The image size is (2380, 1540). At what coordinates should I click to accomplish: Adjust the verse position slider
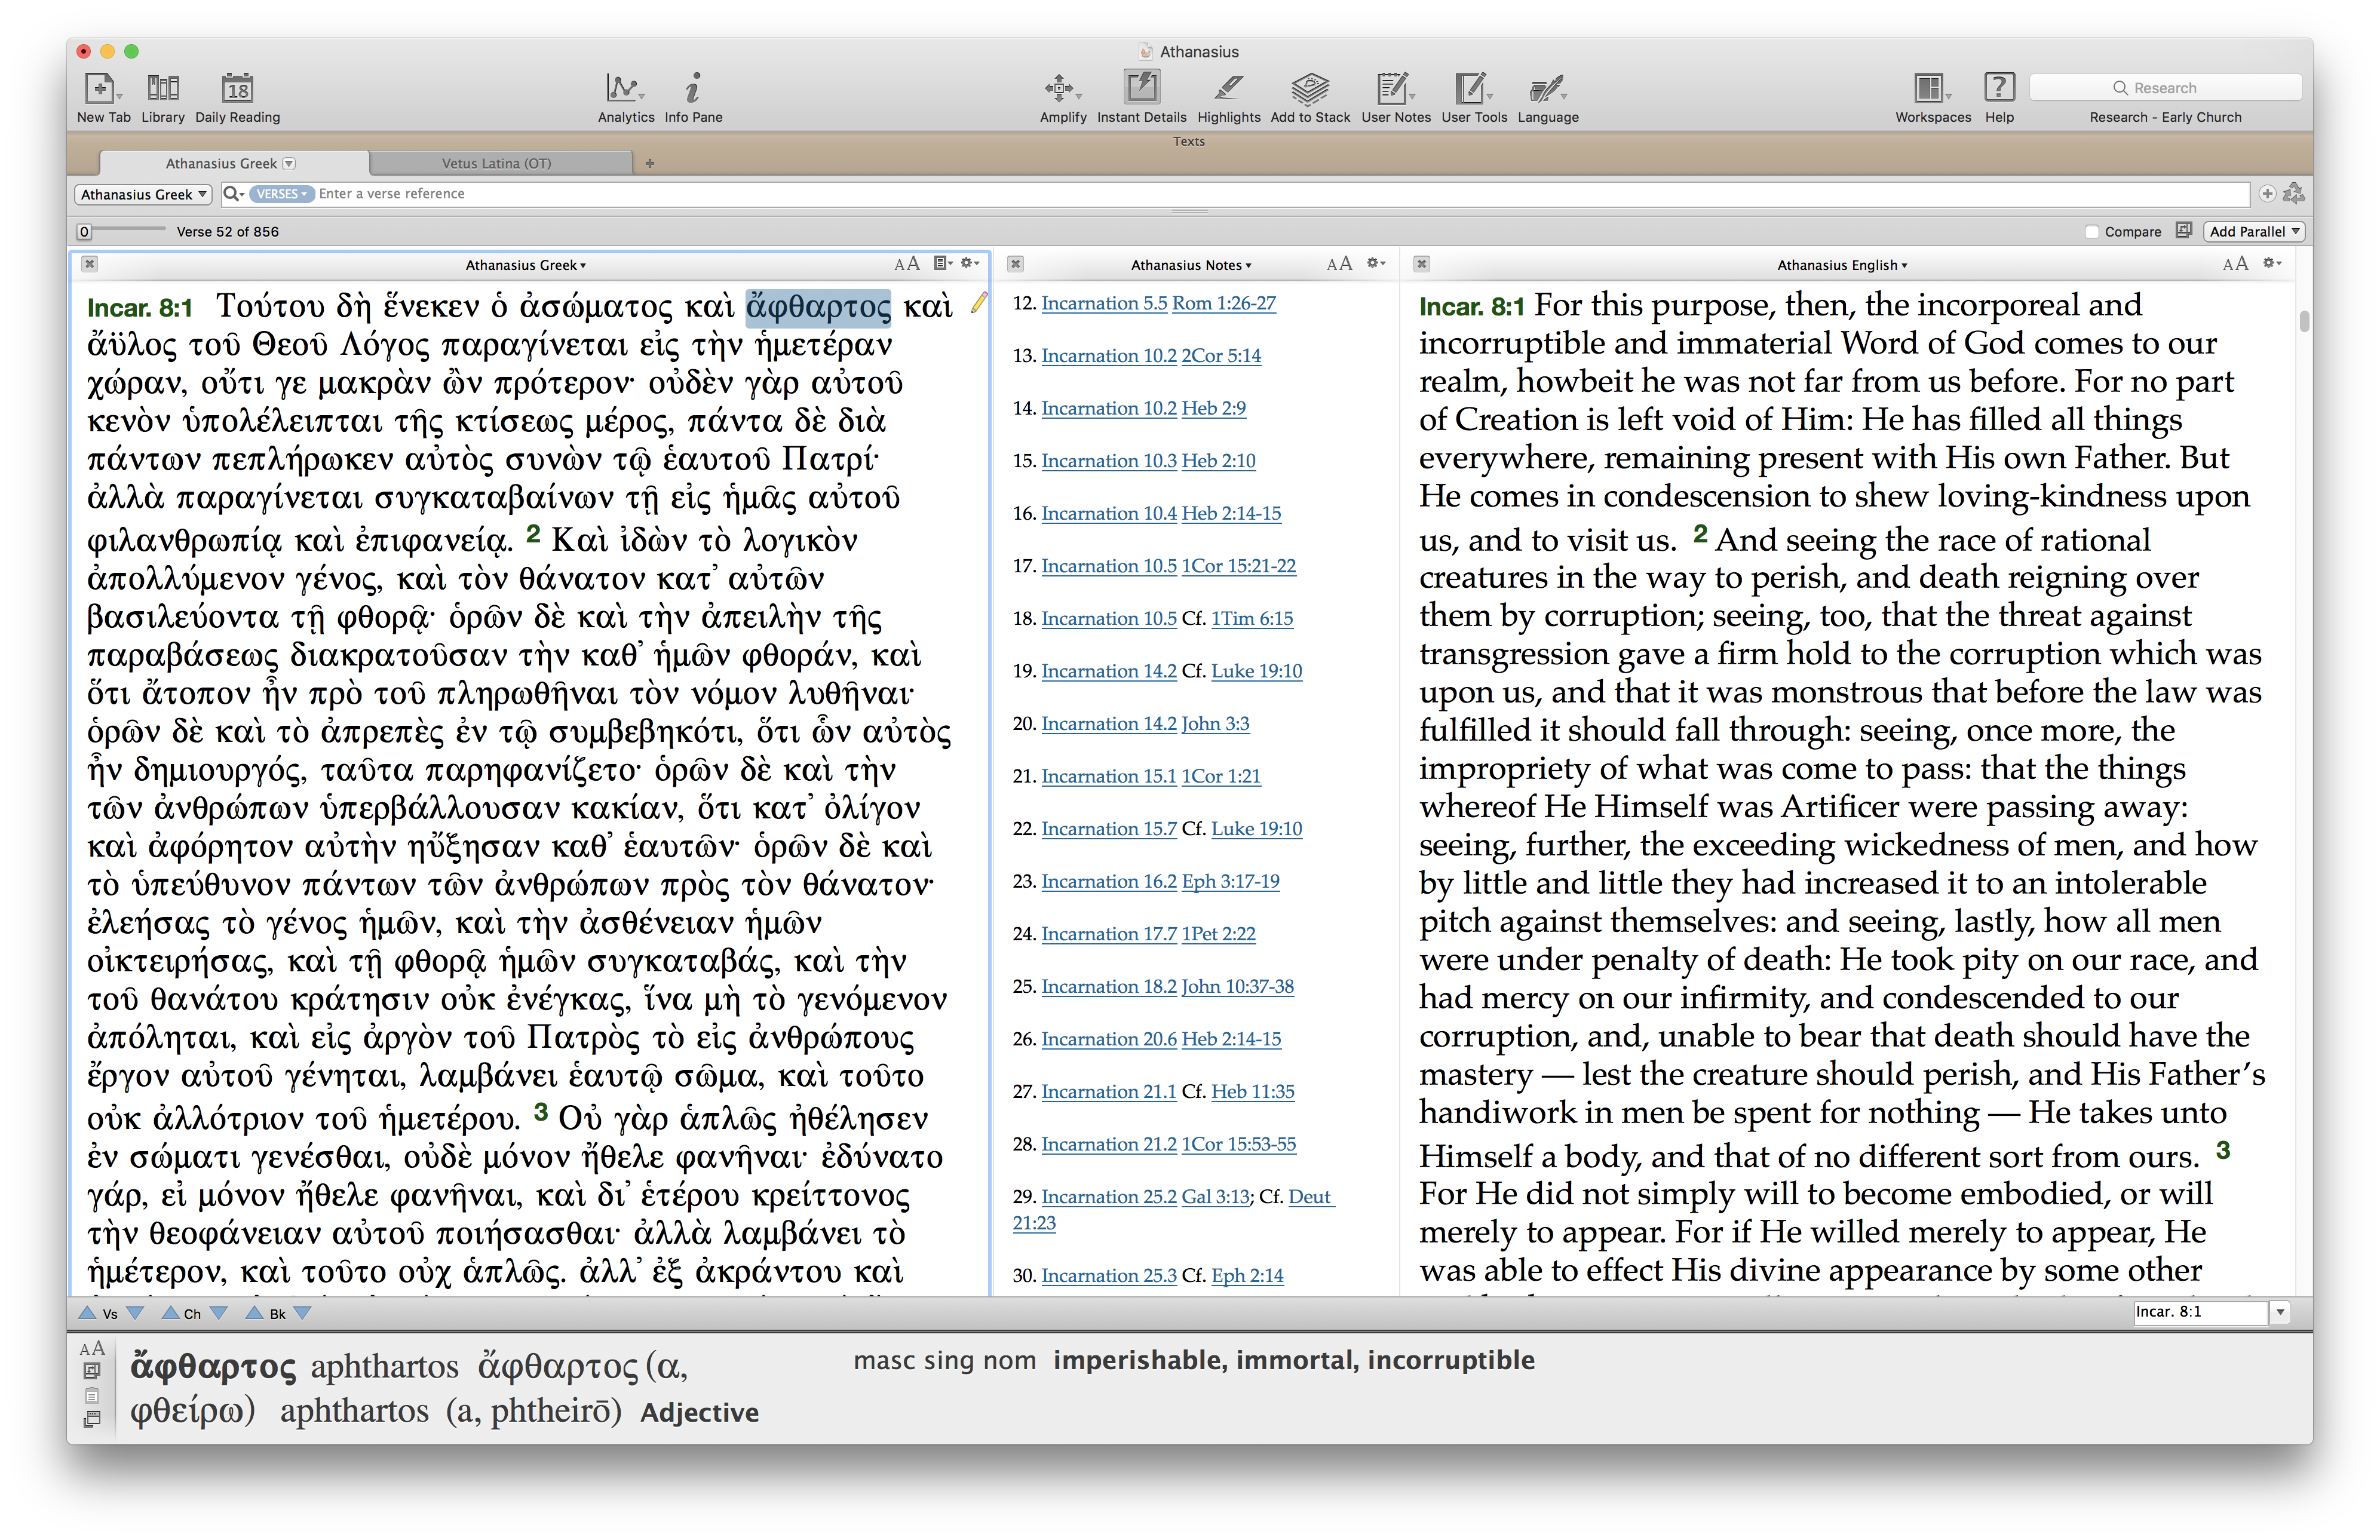85,232
